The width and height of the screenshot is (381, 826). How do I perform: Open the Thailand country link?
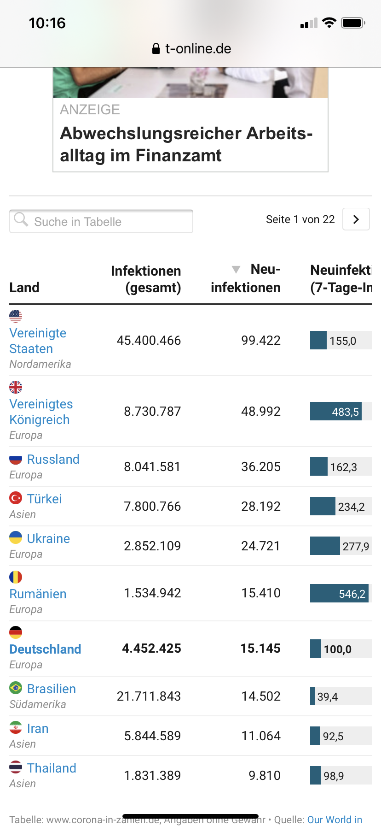coord(52,768)
